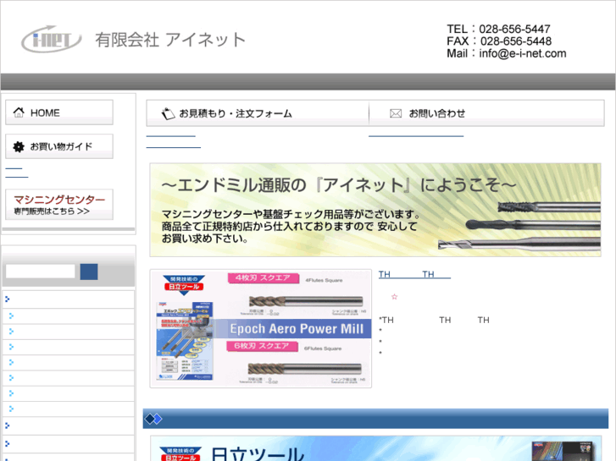Open the Epoch Aero Power Mill product banner
The height and width of the screenshot is (461, 616).
(x=260, y=328)
